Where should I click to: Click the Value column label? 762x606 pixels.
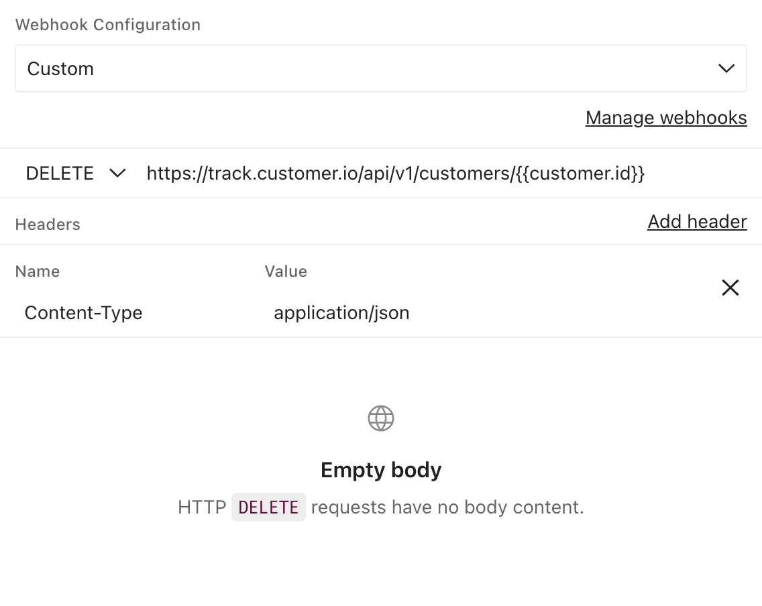coord(286,271)
